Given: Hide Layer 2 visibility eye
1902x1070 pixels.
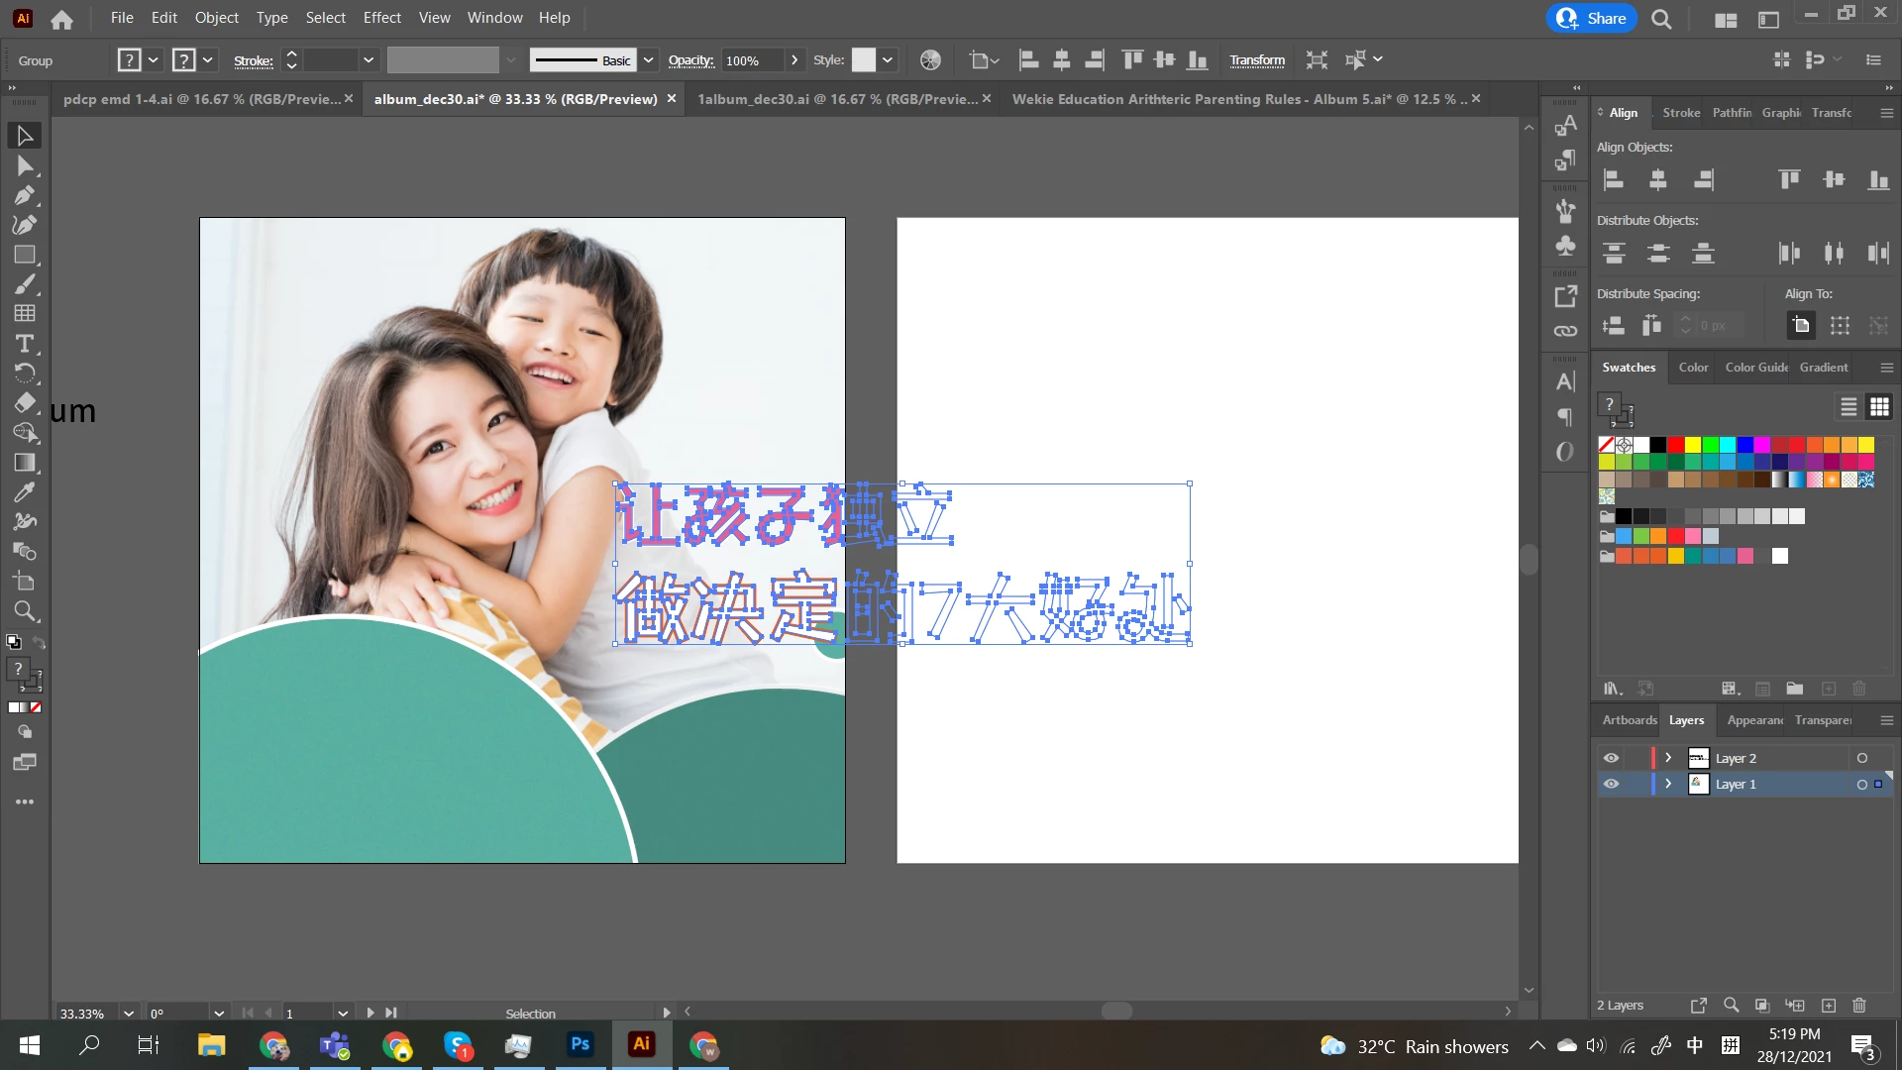Looking at the screenshot, I should tap(1612, 758).
